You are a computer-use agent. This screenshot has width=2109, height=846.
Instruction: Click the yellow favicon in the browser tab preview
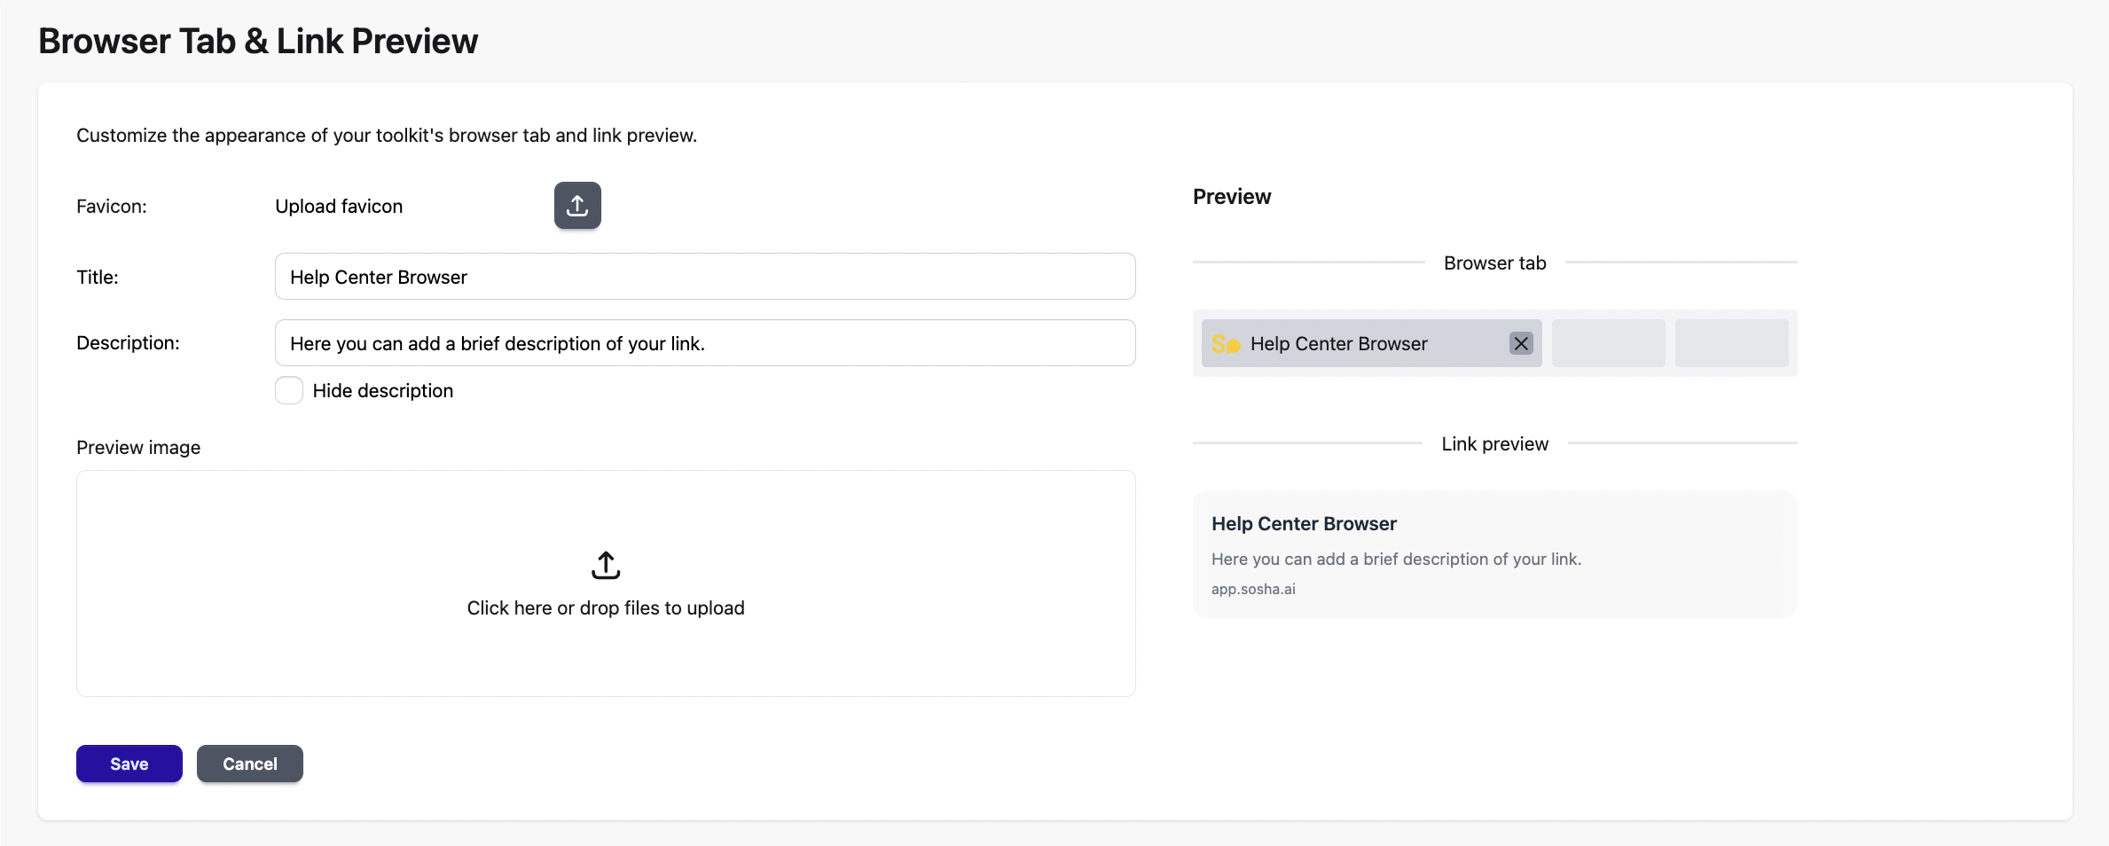point(1225,344)
